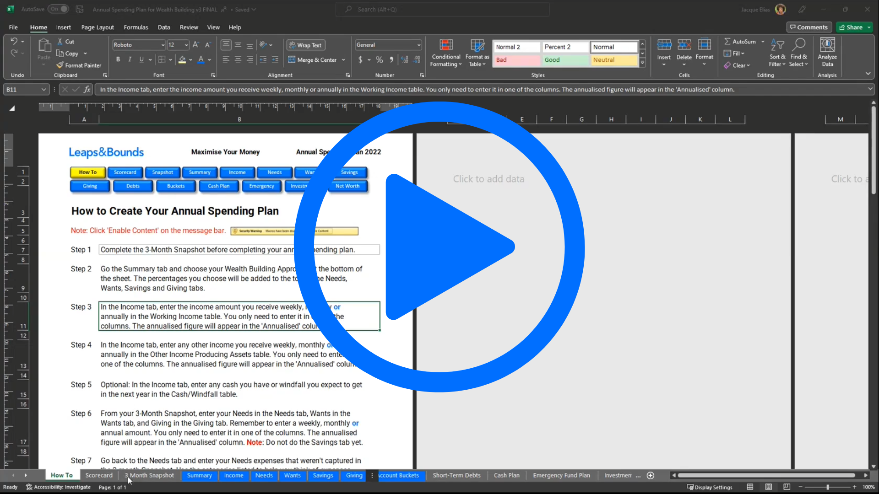
Task: Click the zoom slider in the status bar
Action: [827, 487]
